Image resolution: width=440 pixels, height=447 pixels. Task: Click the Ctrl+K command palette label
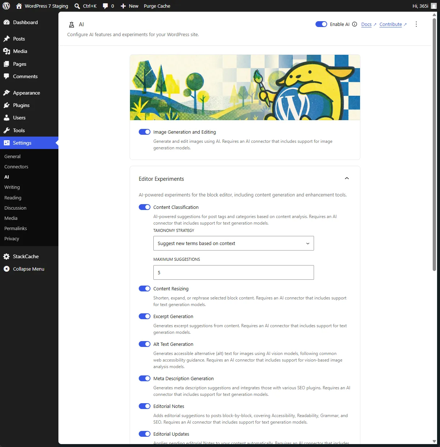(90, 6)
